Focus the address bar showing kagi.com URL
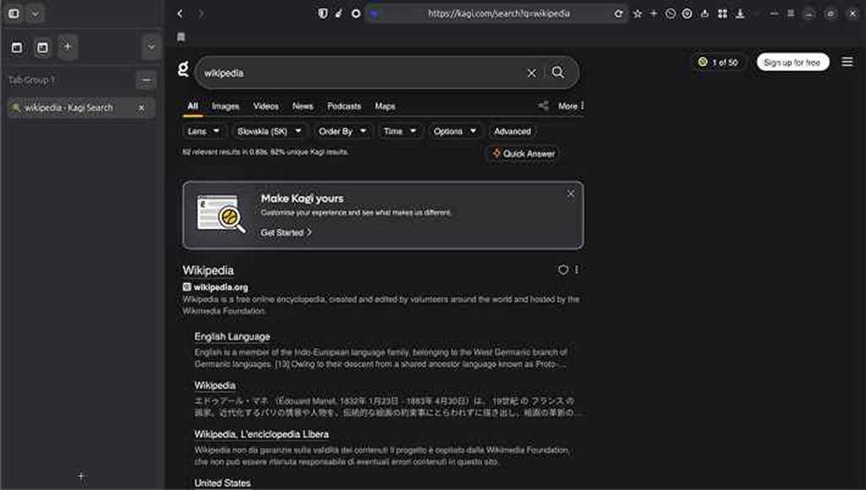866x490 pixels. point(498,14)
